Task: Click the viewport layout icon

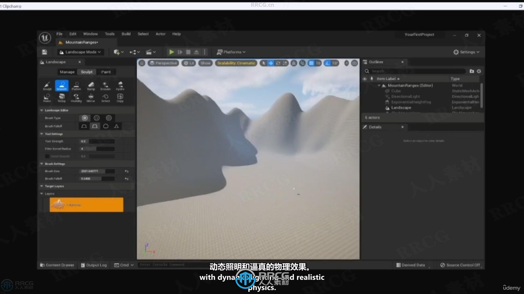Action: pyautogui.click(x=355, y=63)
